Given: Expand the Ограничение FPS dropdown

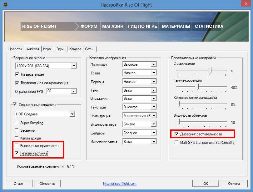Looking at the screenshot, I should [62, 91].
